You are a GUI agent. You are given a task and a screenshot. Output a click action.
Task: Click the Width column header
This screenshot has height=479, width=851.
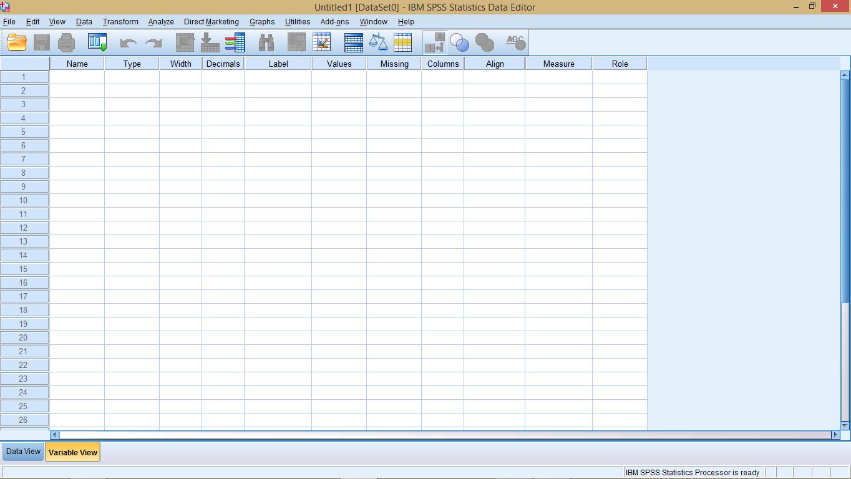[181, 64]
